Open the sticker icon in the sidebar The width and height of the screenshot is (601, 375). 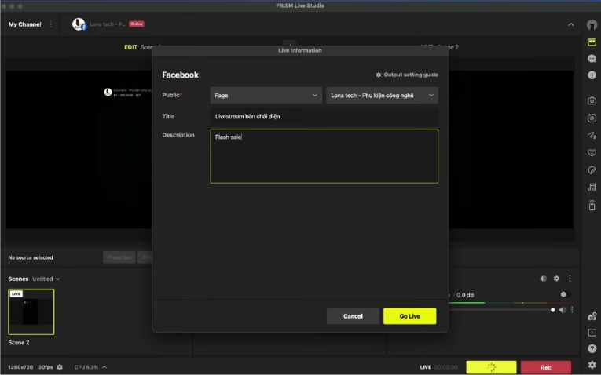point(592,170)
